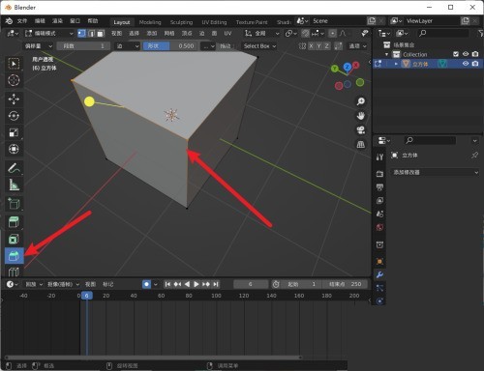
Task: Select the Annotate pencil tool
Action: 14,168
